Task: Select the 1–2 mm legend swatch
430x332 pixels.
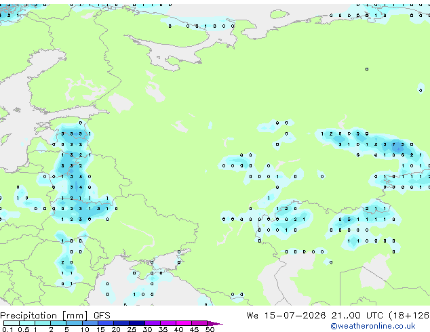Action: tap(43, 323)
